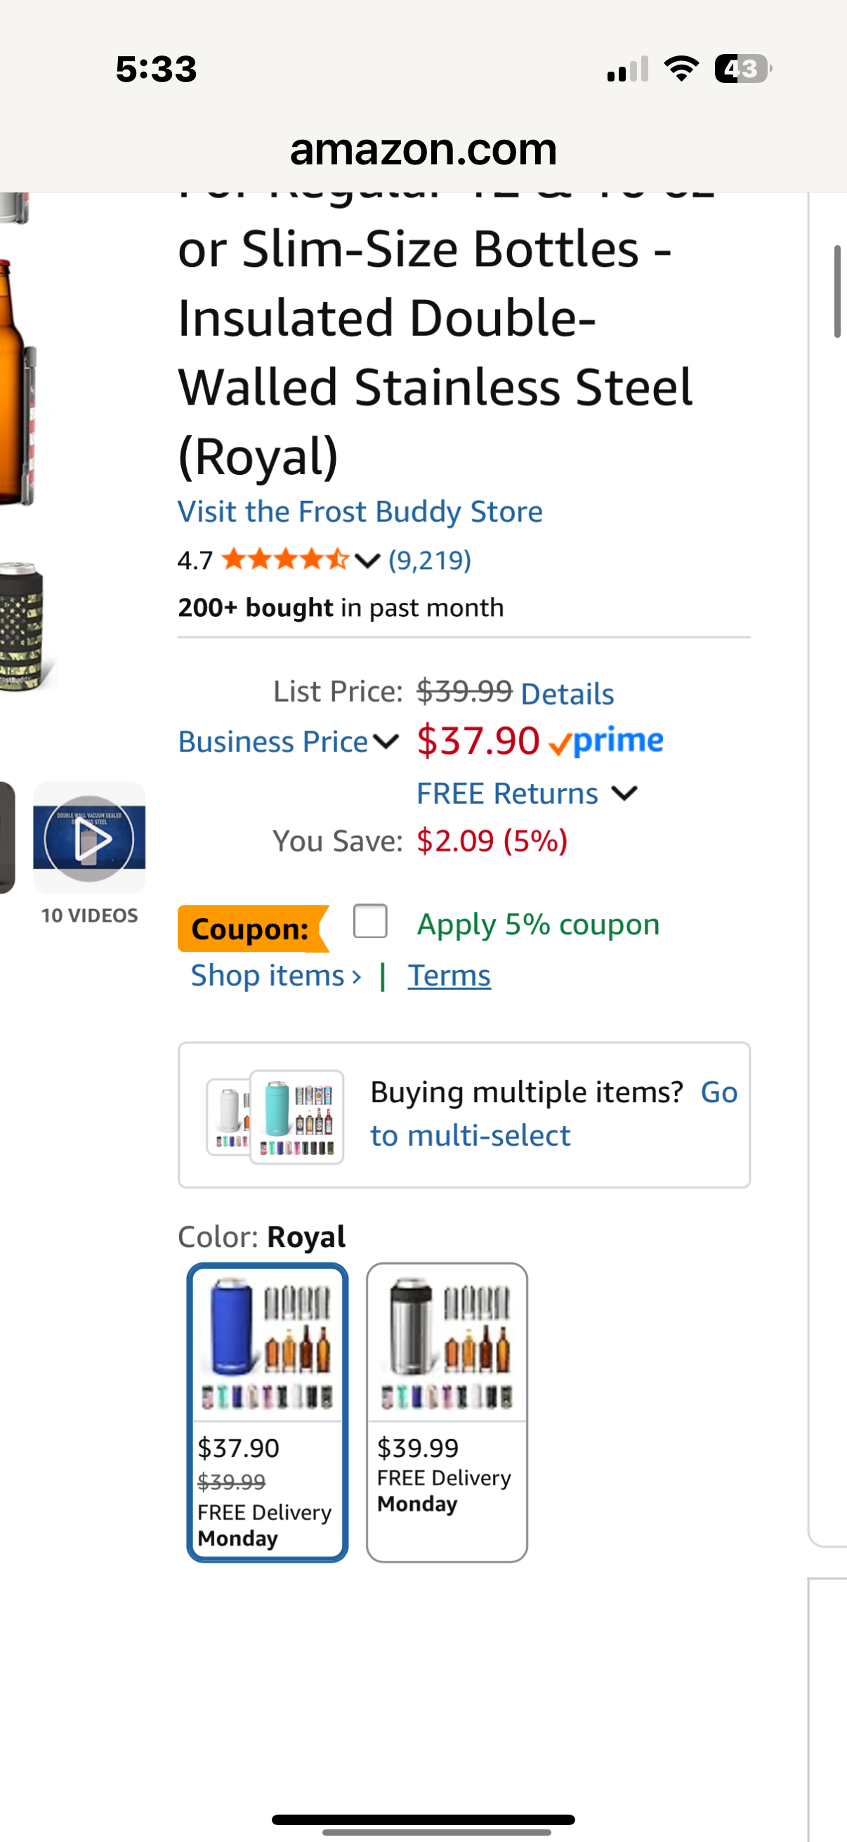Check the Apply 5% coupon checkbox
Screen dimensions: 847x1842
coord(370,921)
